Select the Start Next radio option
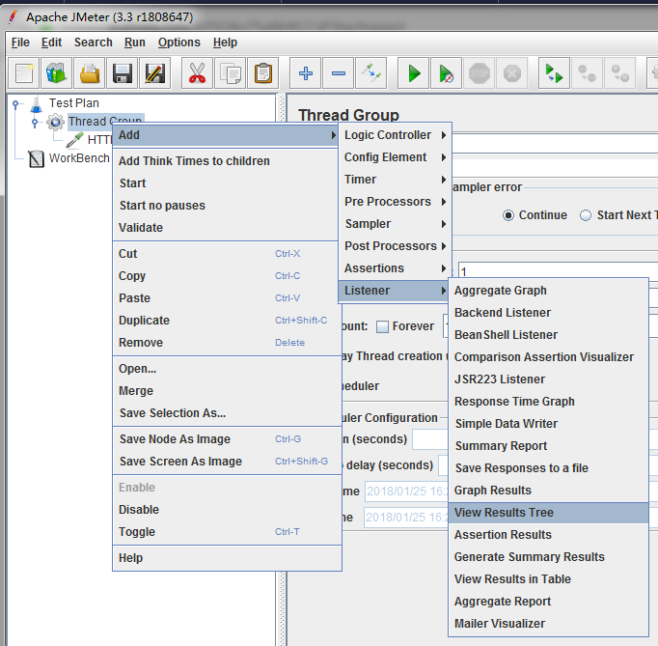This screenshot has width=658, height=646. pos(586,215)
